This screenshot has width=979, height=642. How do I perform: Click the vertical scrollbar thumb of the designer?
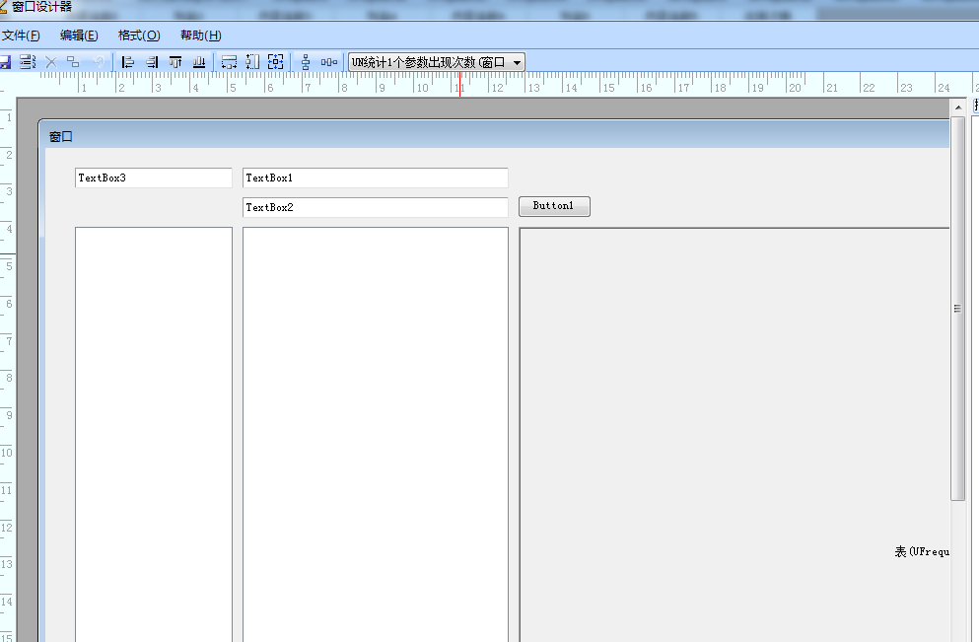pyautogui.click(x=957, y=308)
